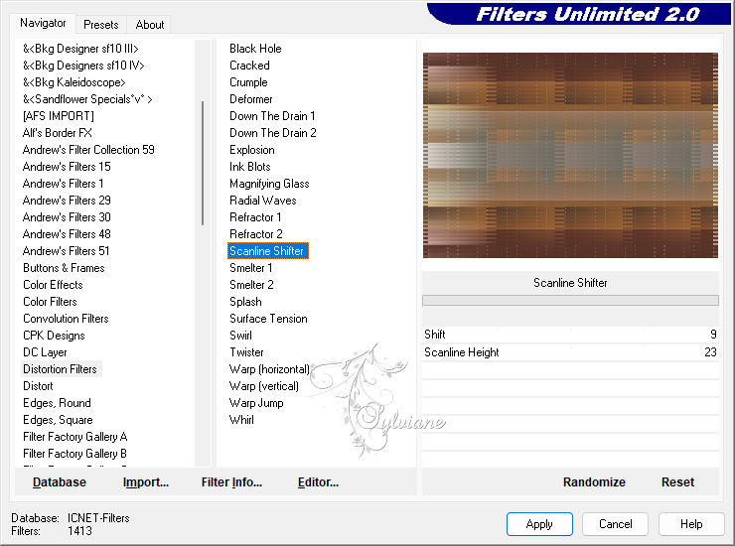Choose the Deformer filter
The image size is (735, 546).
pos(250,99)
